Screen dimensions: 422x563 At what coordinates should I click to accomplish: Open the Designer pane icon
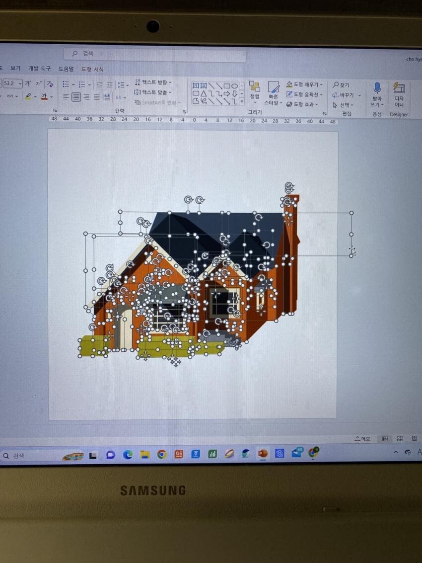click(x=399, y=88)
